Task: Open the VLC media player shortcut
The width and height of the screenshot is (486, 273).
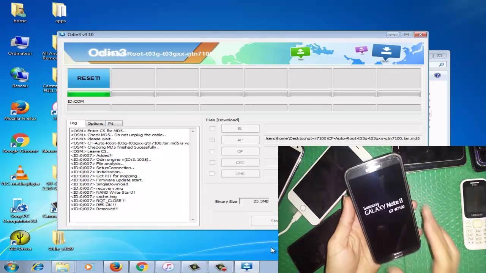Action: pyautogui.click(x=20, y=176)
